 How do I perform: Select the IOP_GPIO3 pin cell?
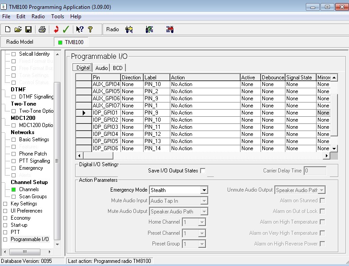click(x=105, y=127)
